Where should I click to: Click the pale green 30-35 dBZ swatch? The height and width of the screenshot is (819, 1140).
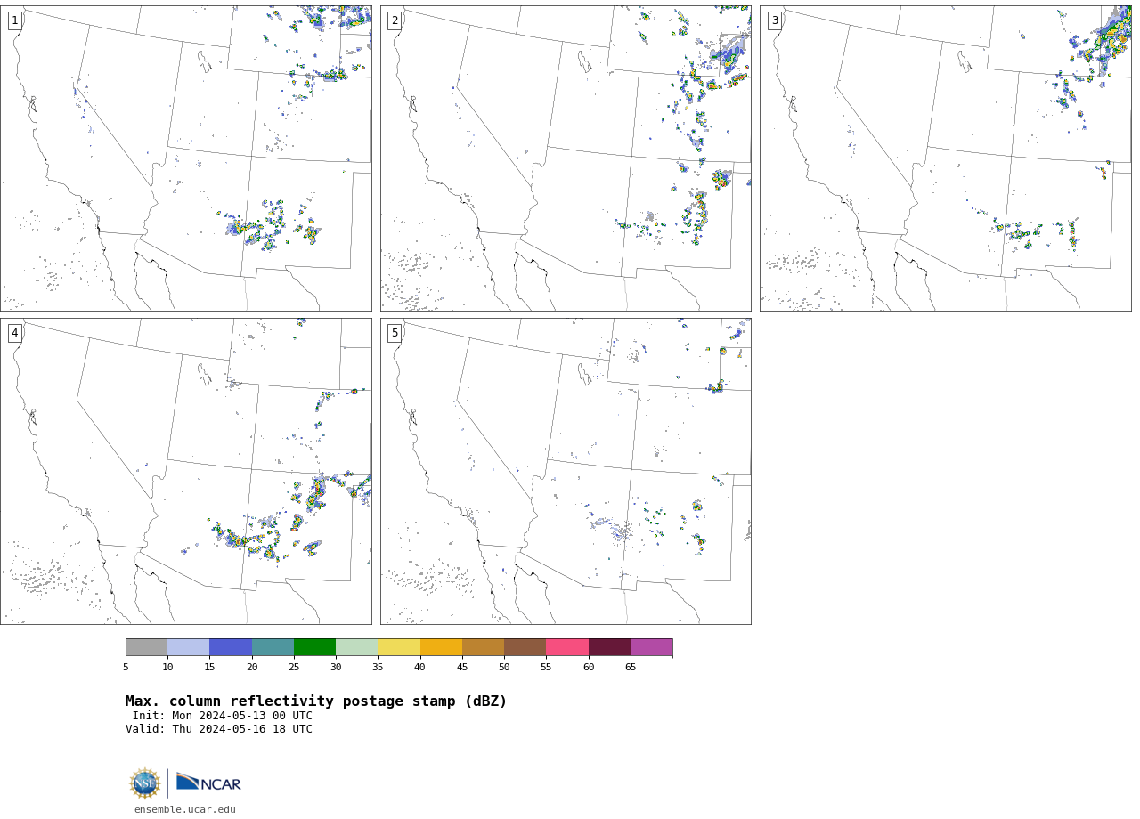pyautogui.click(x=357, y=647)
